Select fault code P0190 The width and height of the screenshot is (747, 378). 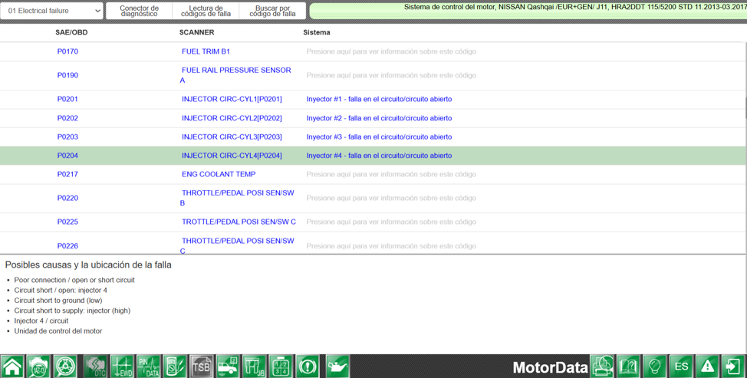coord(67,75)
